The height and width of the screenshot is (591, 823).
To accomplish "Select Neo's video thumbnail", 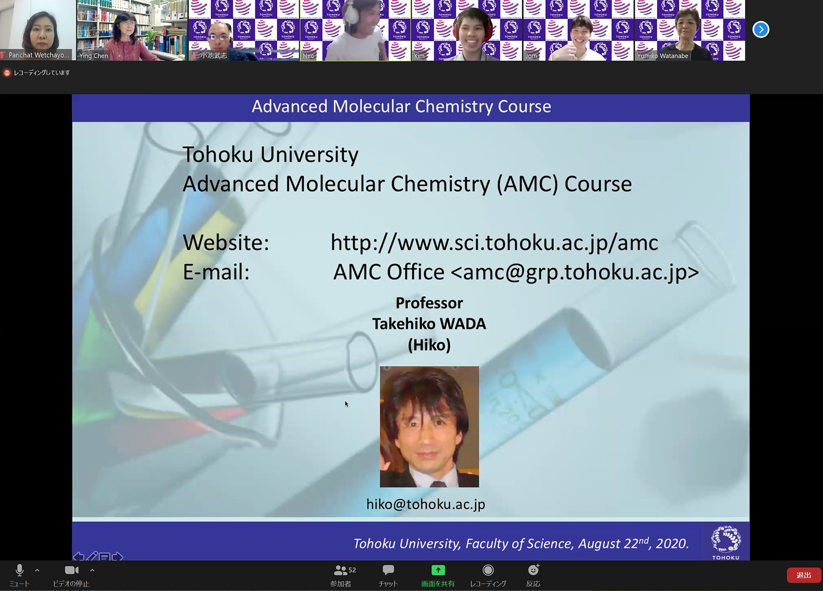I will pos(355,30).
